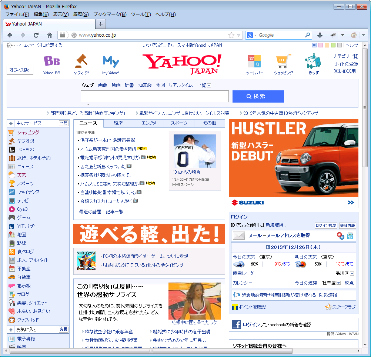Select the 画像 search type tab
This screenshot has height=357, width=371.
click(103, 85)
